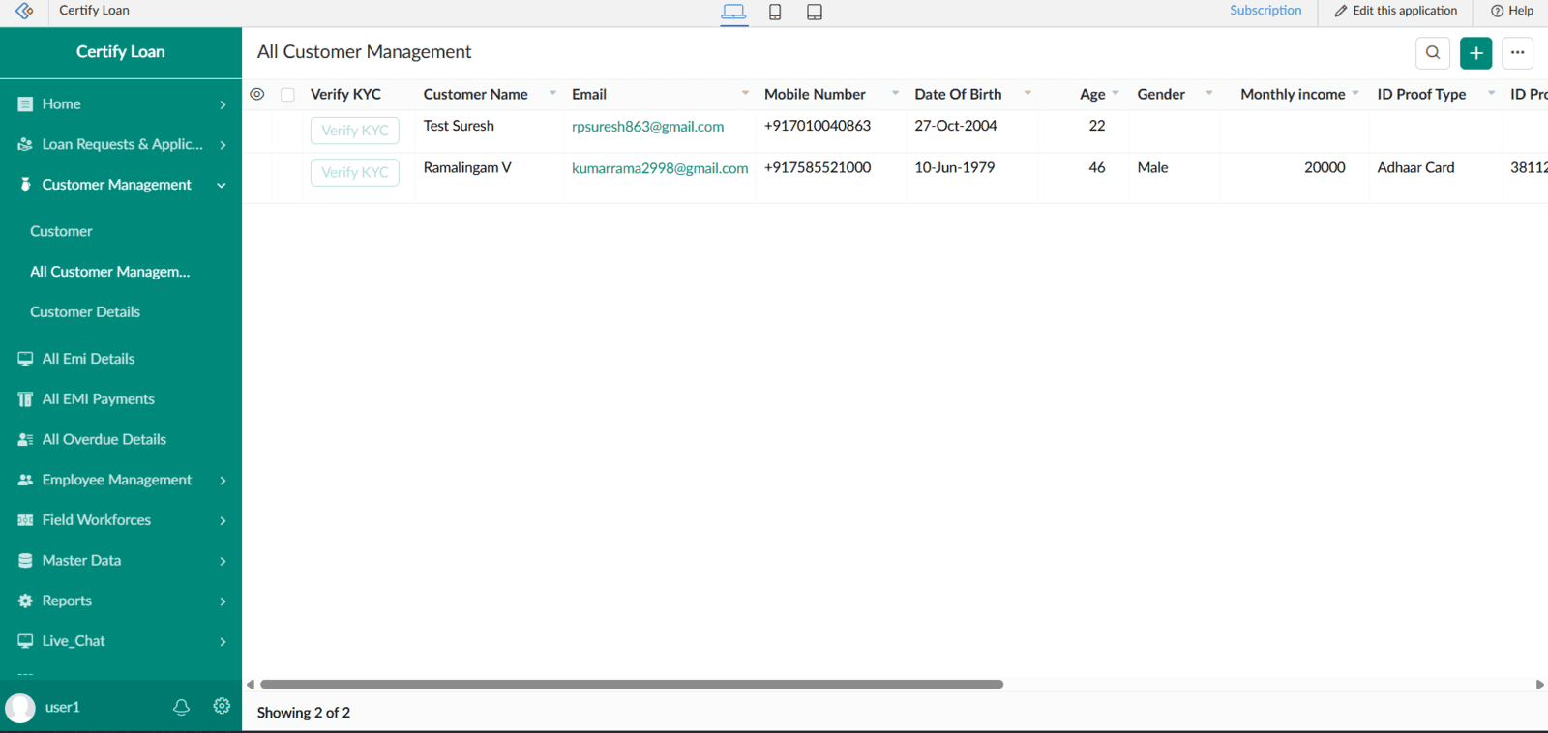Open Customer Details in sidebar

click(85, 312)
